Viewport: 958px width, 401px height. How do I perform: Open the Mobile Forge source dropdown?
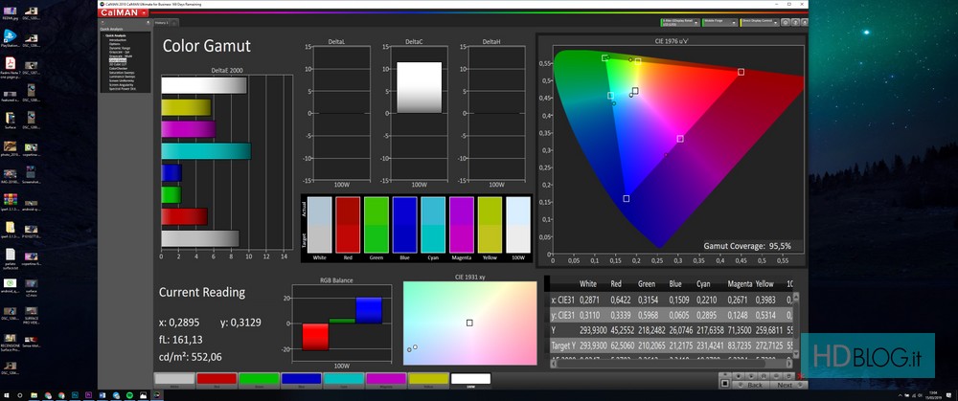(x=719, y=22)
